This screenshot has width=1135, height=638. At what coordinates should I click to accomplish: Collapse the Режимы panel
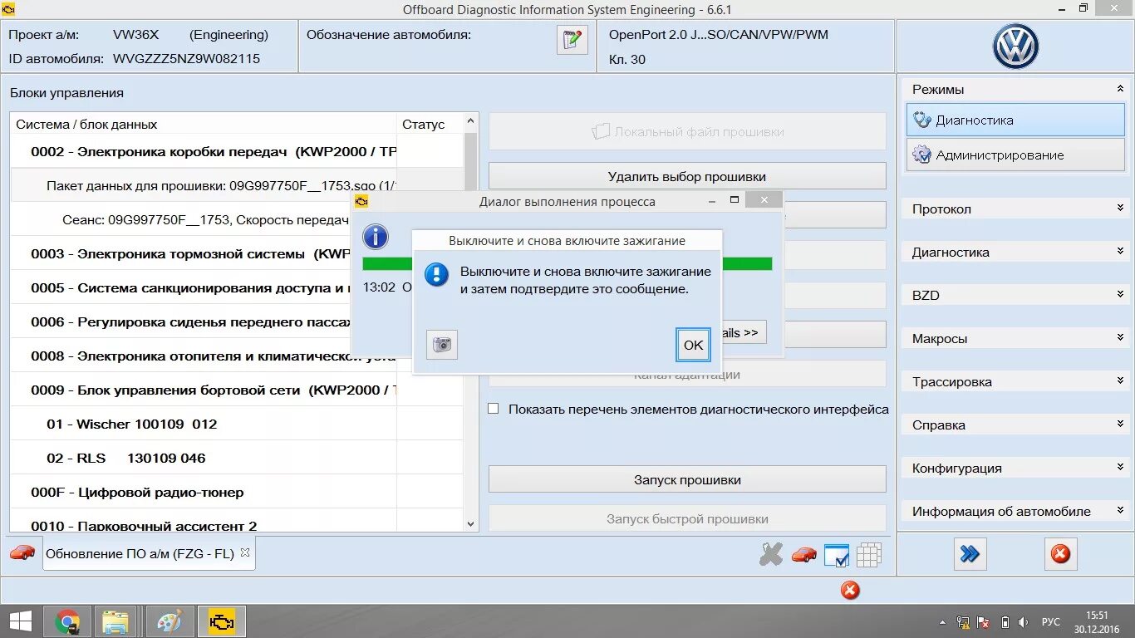[1120, 89]
